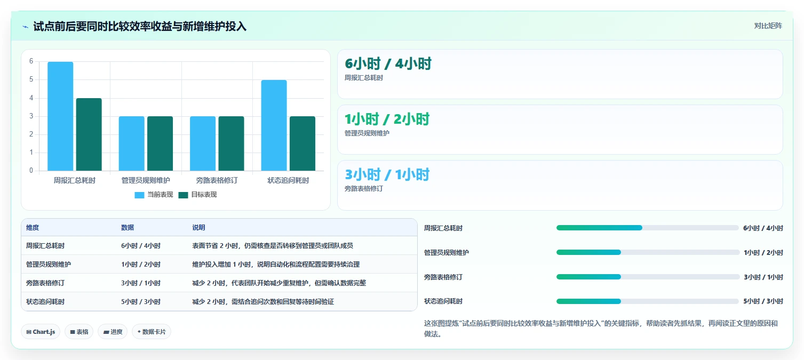This screenshot has width=804, height=360.
Task: Click the 维度 table column header
Action: coord(33,228)
